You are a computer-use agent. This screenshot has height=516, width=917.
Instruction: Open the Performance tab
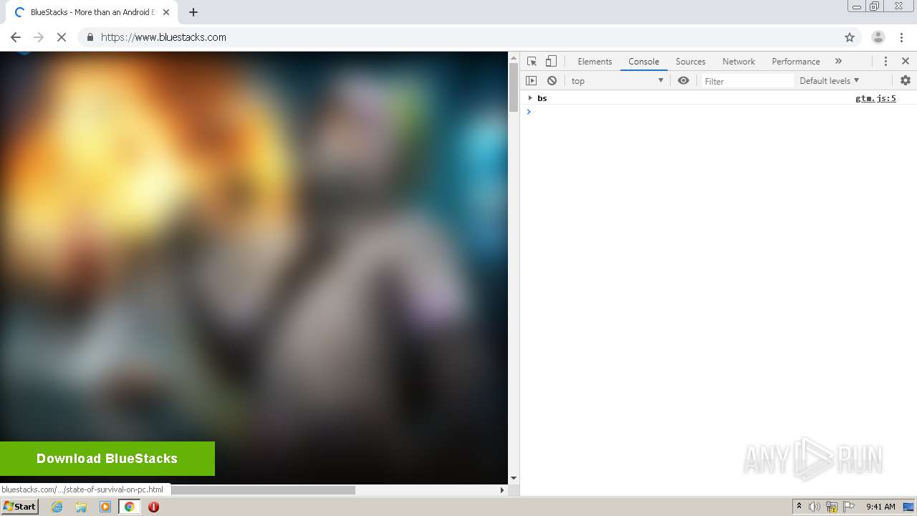click(796, 62)
